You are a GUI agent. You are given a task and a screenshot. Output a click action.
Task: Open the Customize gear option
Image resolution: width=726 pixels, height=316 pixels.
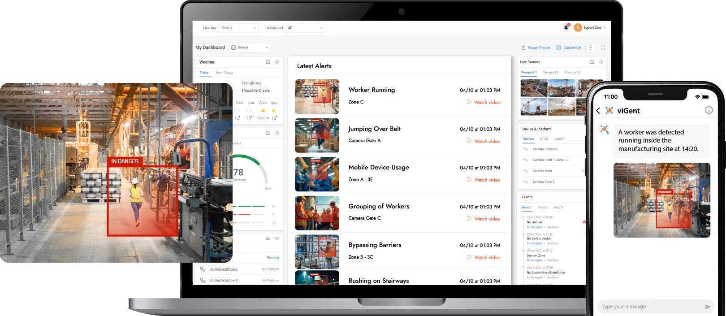(x=568, y=48)
